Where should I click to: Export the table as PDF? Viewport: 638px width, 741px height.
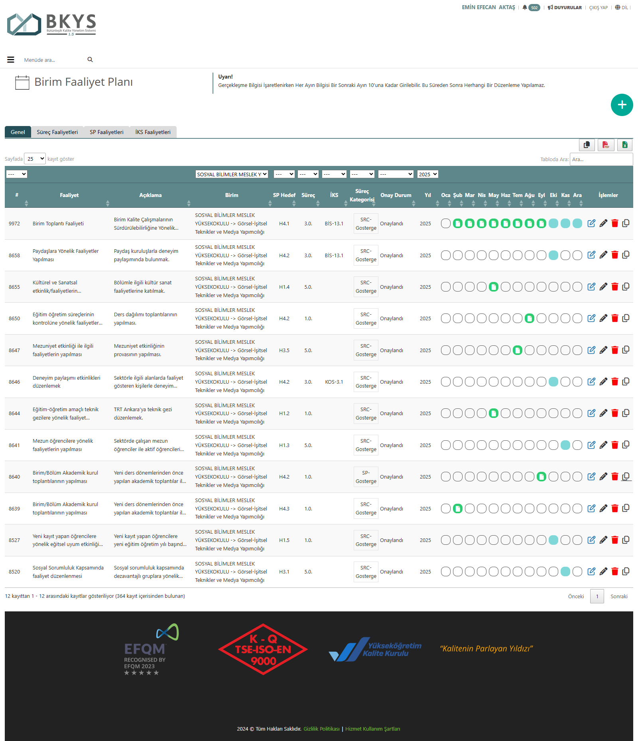(x=606, y=145)
